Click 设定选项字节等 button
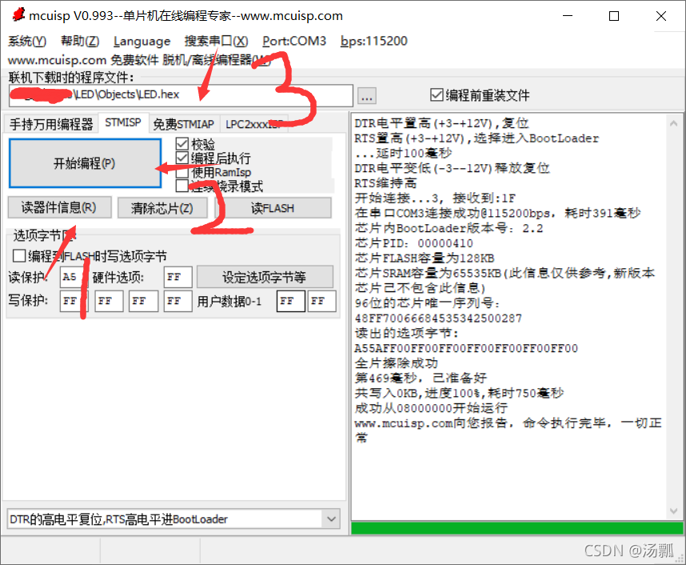 coord(265,277)
